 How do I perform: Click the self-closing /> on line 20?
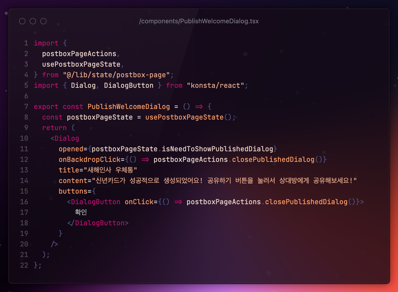coord(54,244)
